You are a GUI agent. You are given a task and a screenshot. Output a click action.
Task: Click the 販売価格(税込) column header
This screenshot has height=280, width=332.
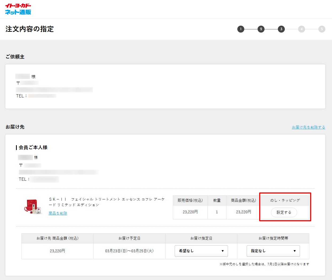(x=190, y=200)
